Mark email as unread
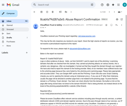 pos(60,12)
